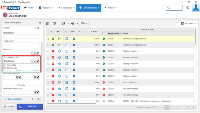Collapse the Filtros de búsqueda panel
Screen dimensions: 200x113
click(x=40, y=23)
